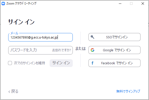Click the Zoom camera logo in title bar
The height and width of the screenshot is (100, 149).
[x=3, y=3]
